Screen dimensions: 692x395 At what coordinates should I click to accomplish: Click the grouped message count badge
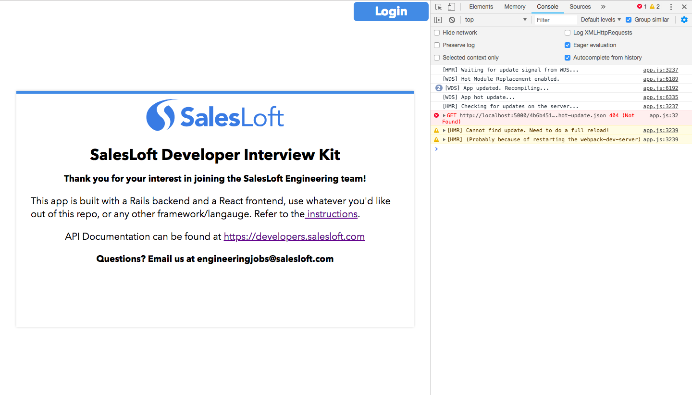tap(439, 88)
